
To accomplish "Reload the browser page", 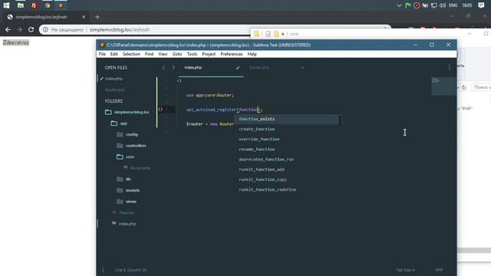I will [31, 29].
